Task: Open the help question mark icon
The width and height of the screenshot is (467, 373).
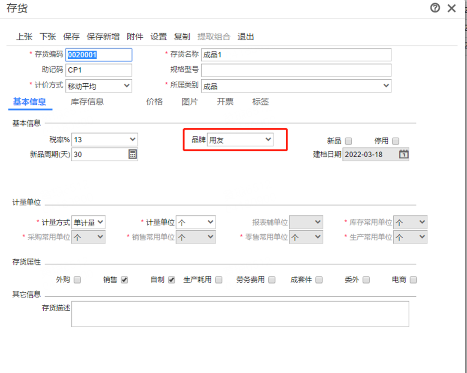Action: pos(435,8)
